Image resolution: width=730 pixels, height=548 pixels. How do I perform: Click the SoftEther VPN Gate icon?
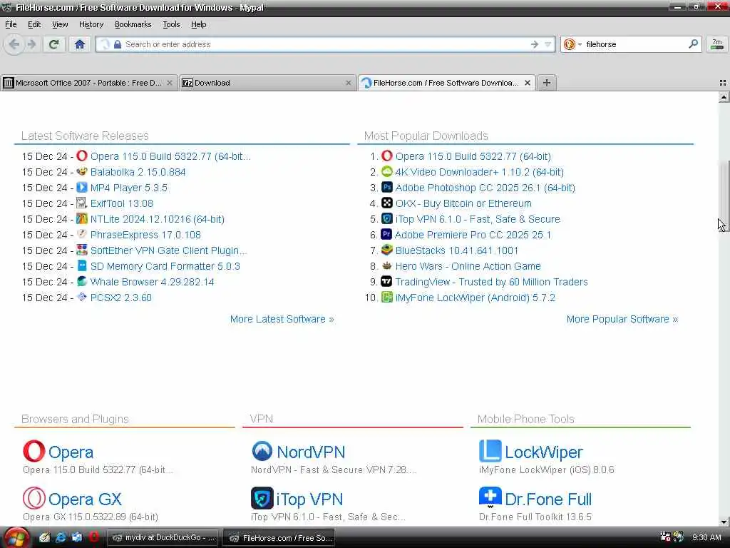coord(82,250)
